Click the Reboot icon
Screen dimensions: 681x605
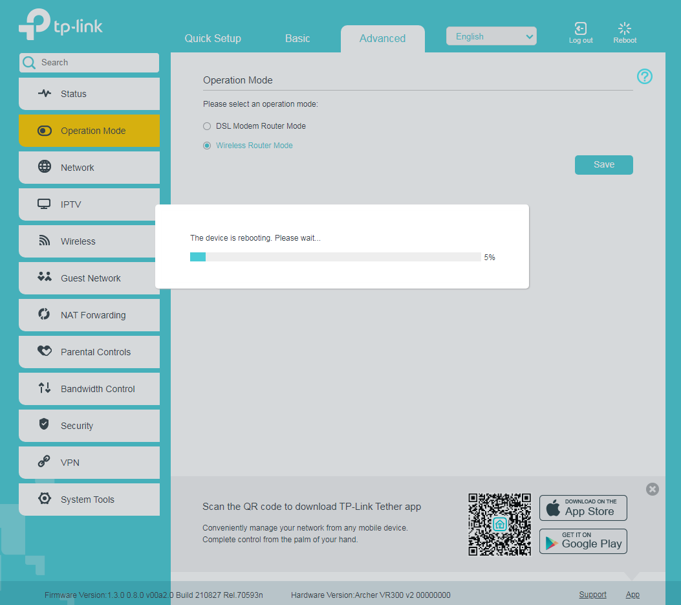click(x=625, y=28)
